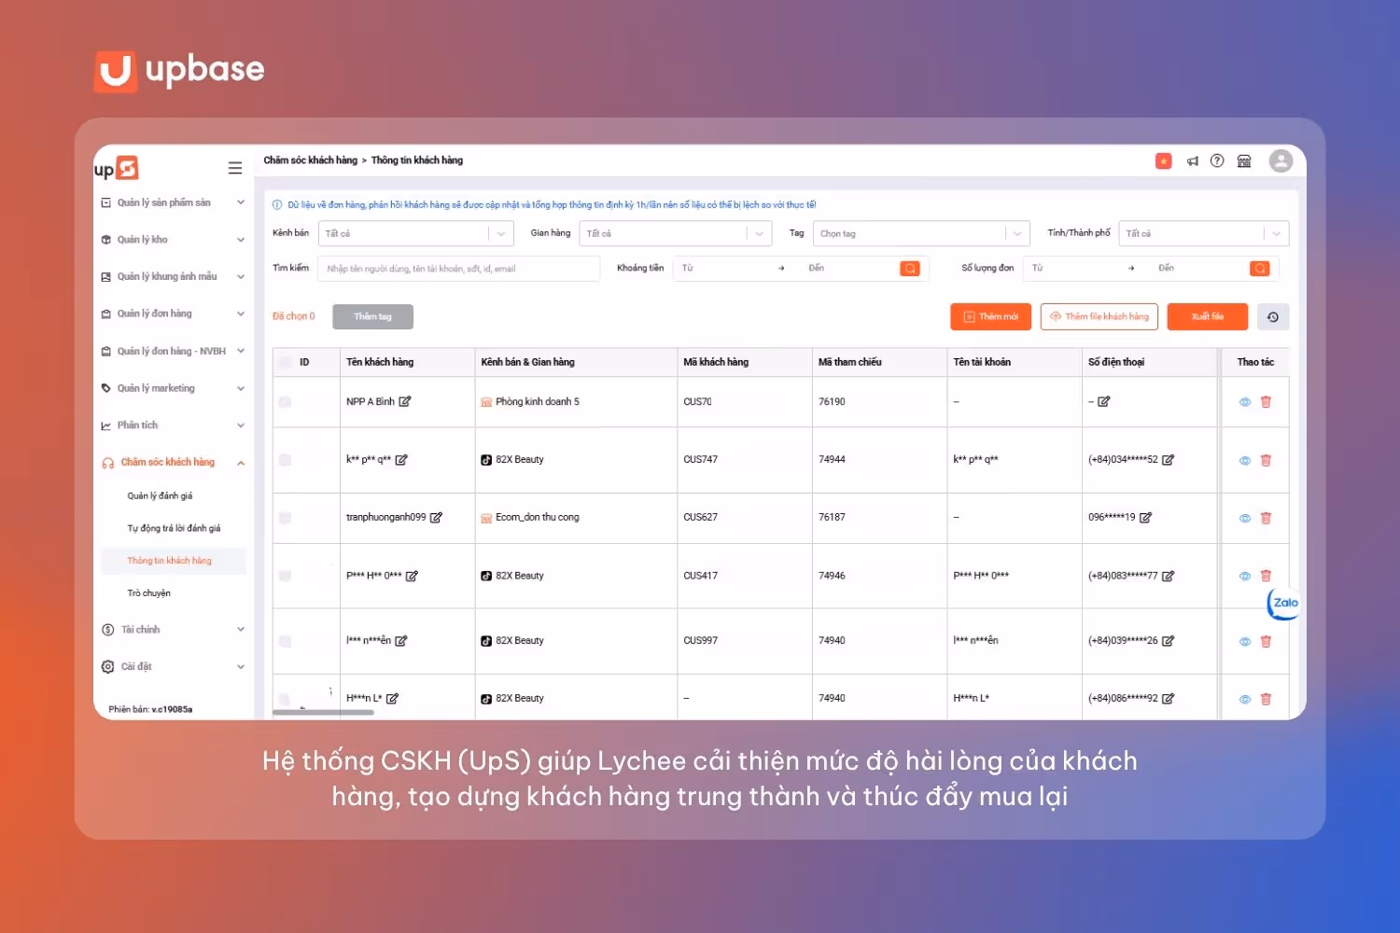Click the red star notification icon

click(1164, 160)
